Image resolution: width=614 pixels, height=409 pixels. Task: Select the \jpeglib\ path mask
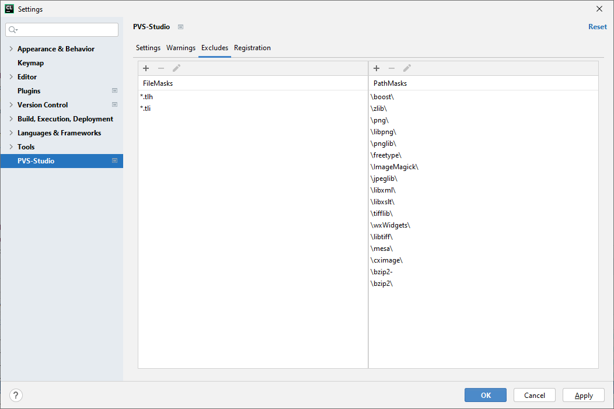[x=484, y=179]
